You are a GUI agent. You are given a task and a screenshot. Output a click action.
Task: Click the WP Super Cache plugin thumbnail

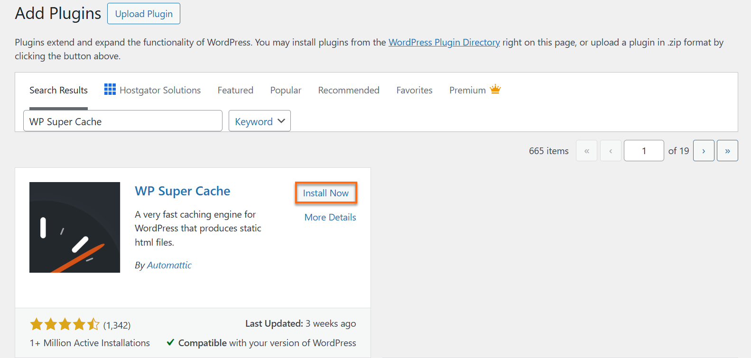(x=74, y=227)
